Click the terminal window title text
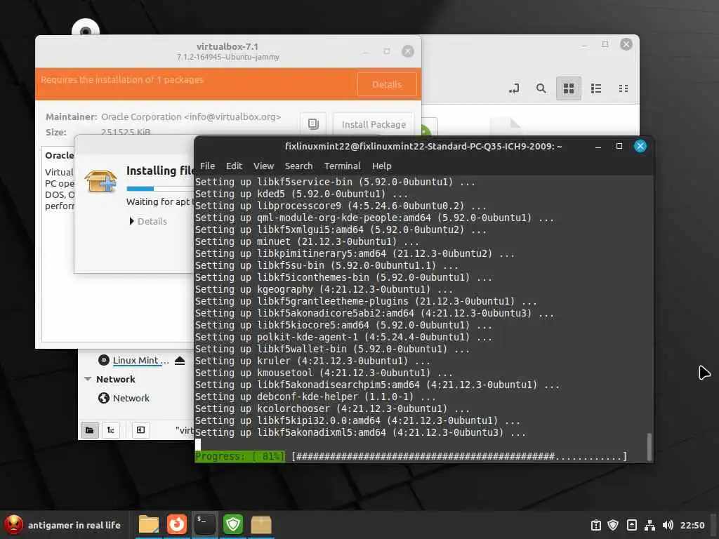 (x=423, y=146)
